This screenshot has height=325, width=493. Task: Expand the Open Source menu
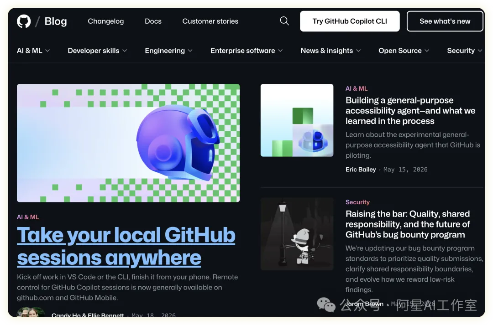point(404,51)
